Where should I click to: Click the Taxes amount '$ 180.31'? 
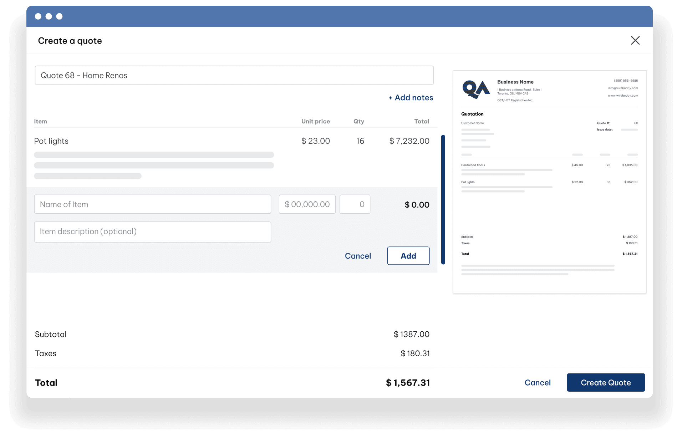coord(415,354)
